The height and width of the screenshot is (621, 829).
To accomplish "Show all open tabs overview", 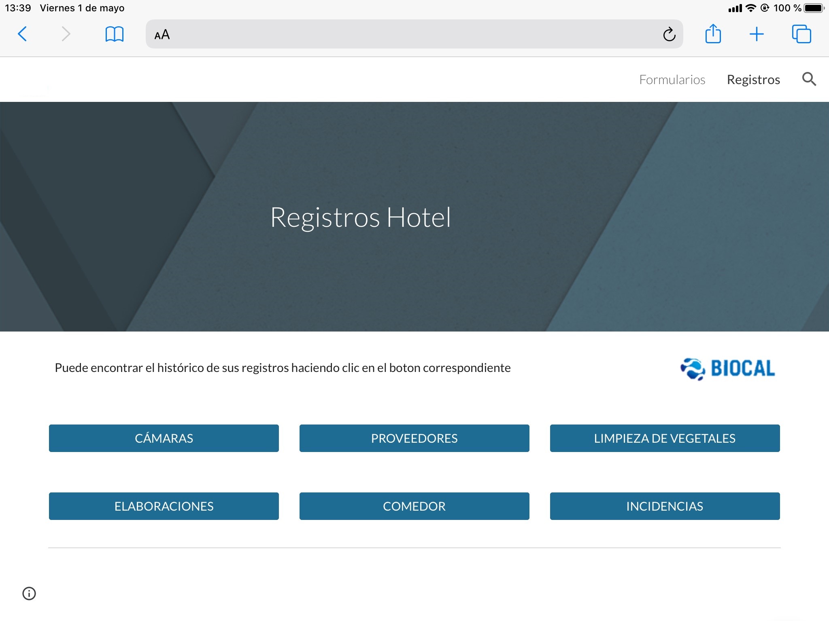I will (x=801, y=34).
